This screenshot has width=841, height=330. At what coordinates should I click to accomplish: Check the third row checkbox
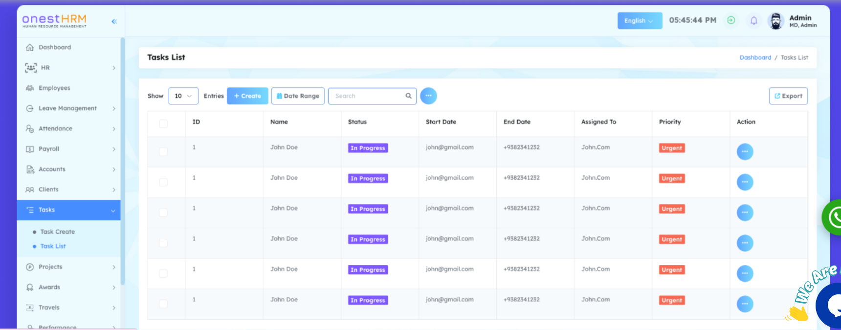[x=163, y=213]
